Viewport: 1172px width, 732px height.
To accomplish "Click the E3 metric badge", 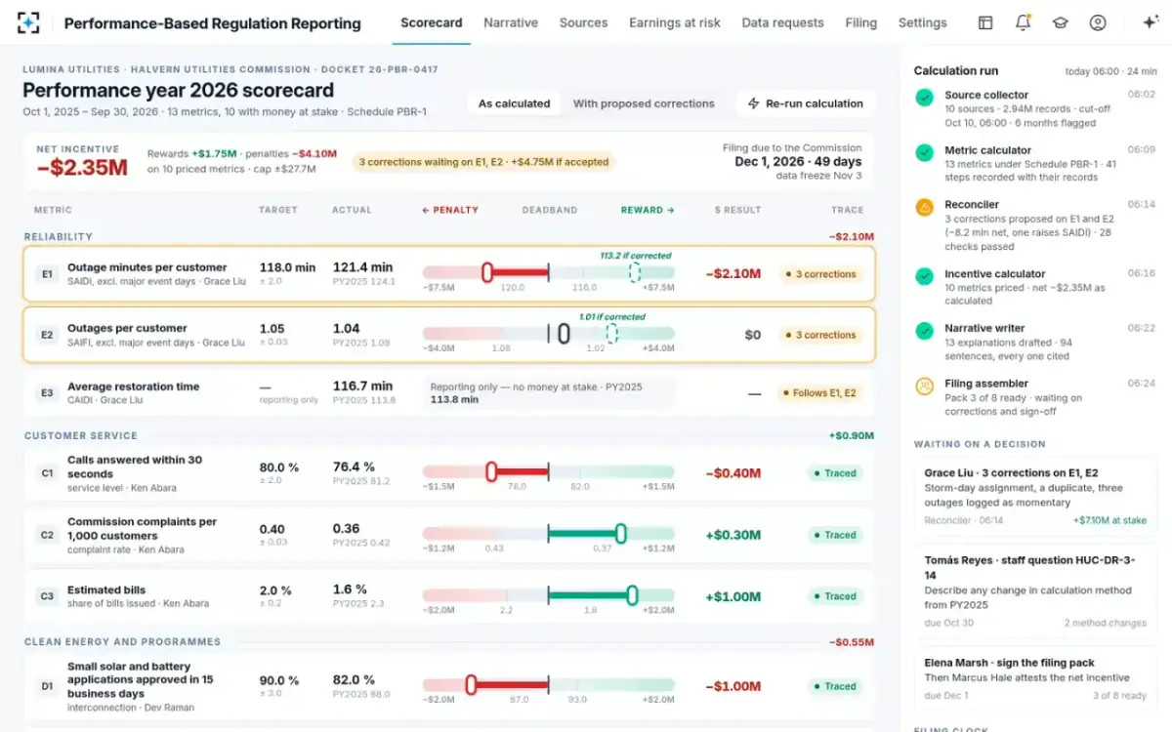I will pos(47,393).
